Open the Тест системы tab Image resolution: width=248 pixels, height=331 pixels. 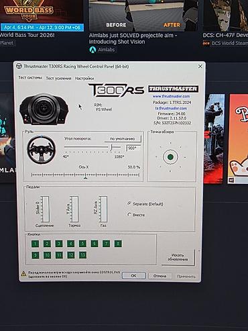[30, 78]
